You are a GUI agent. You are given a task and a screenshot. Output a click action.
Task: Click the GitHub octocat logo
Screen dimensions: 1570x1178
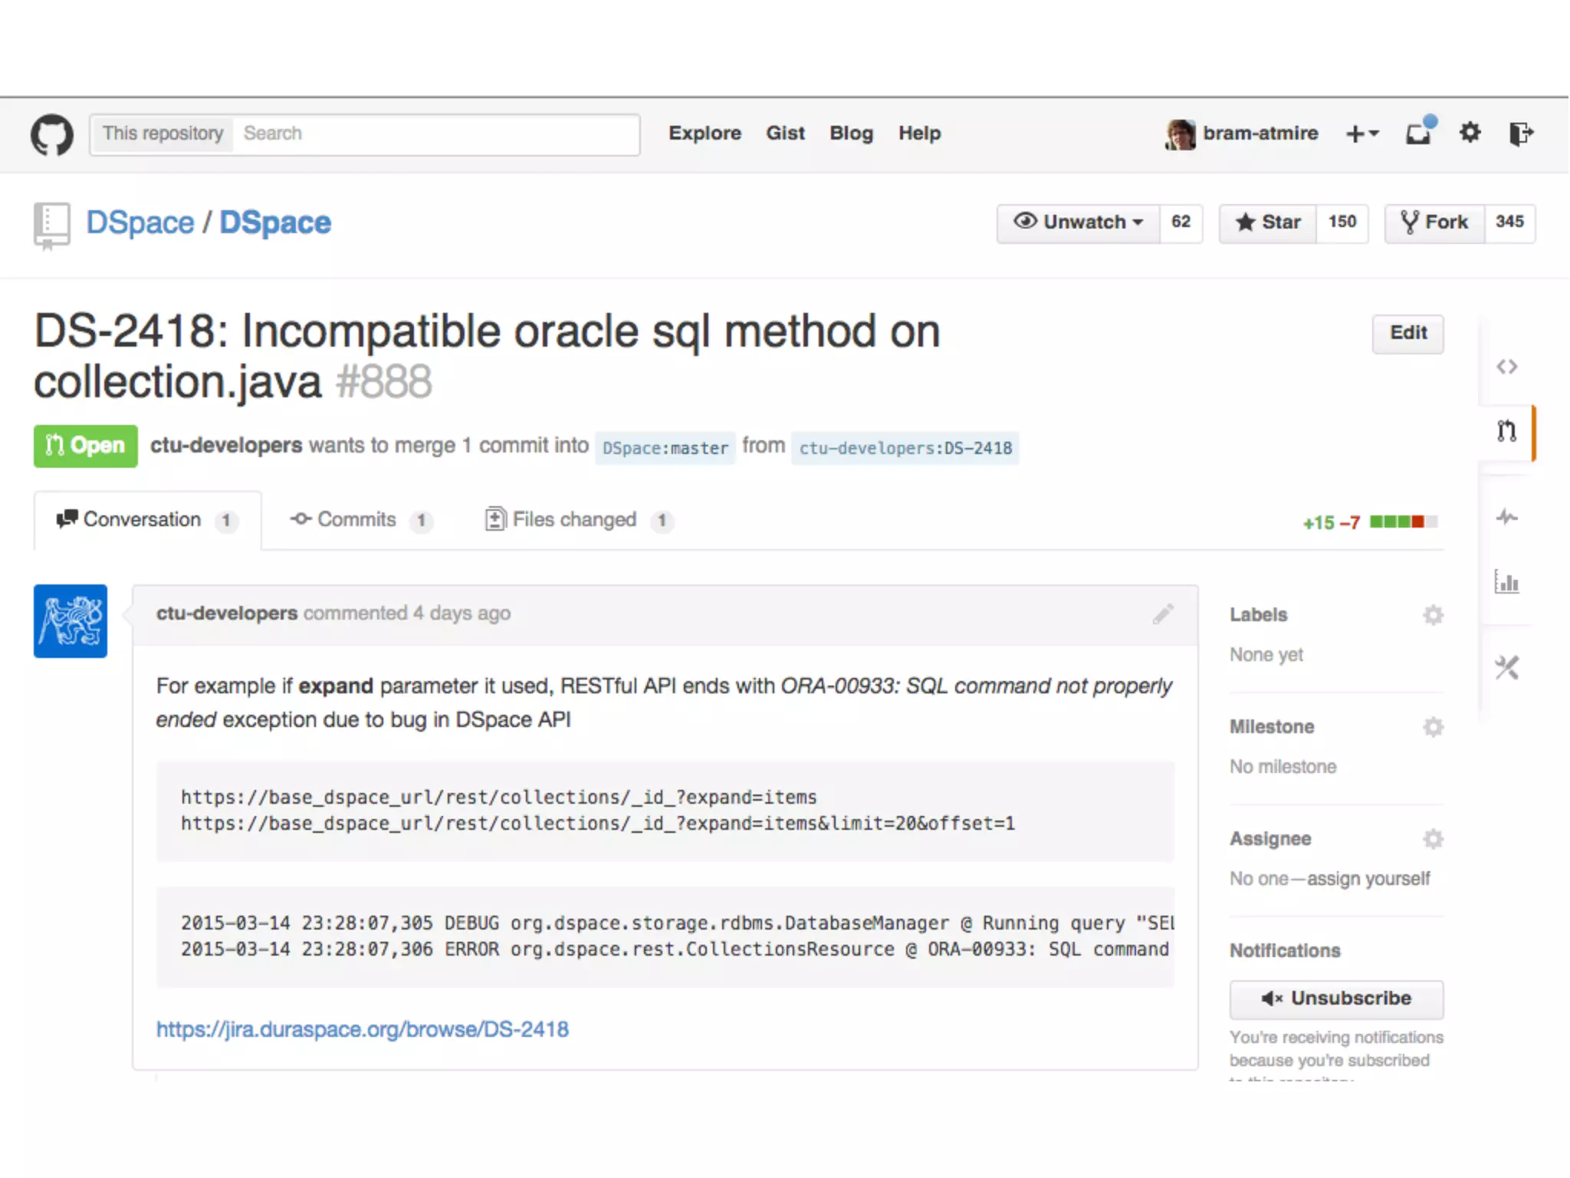(52, 134)
